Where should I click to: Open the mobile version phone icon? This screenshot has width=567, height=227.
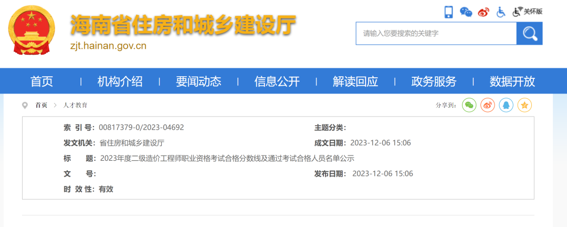(x=449, y=12)
